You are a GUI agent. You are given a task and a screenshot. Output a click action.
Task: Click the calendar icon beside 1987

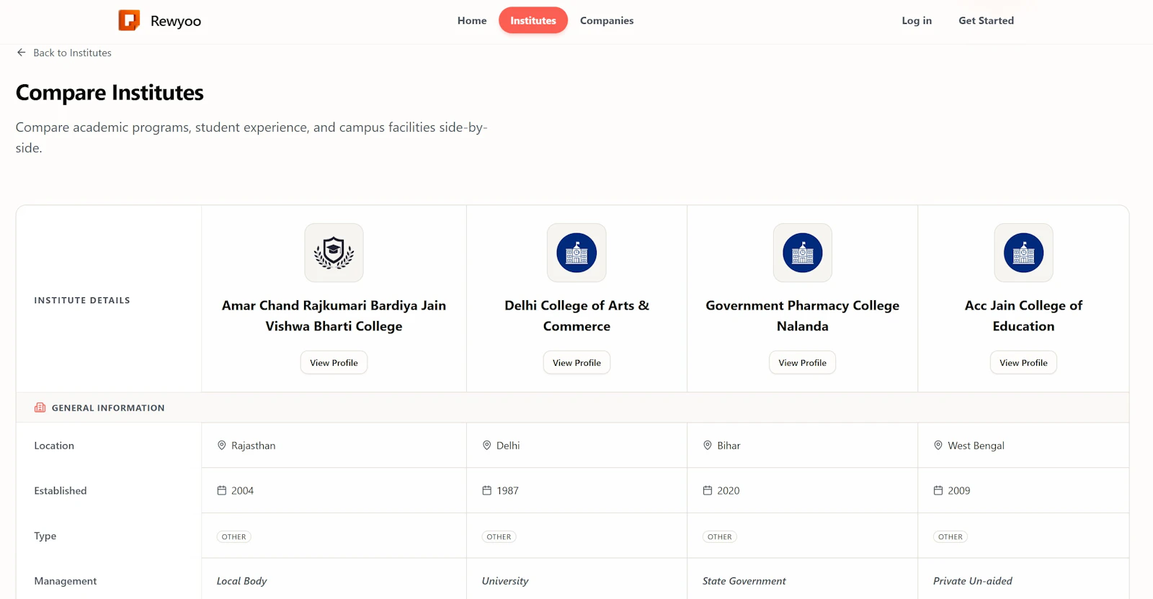click(487, 490)
